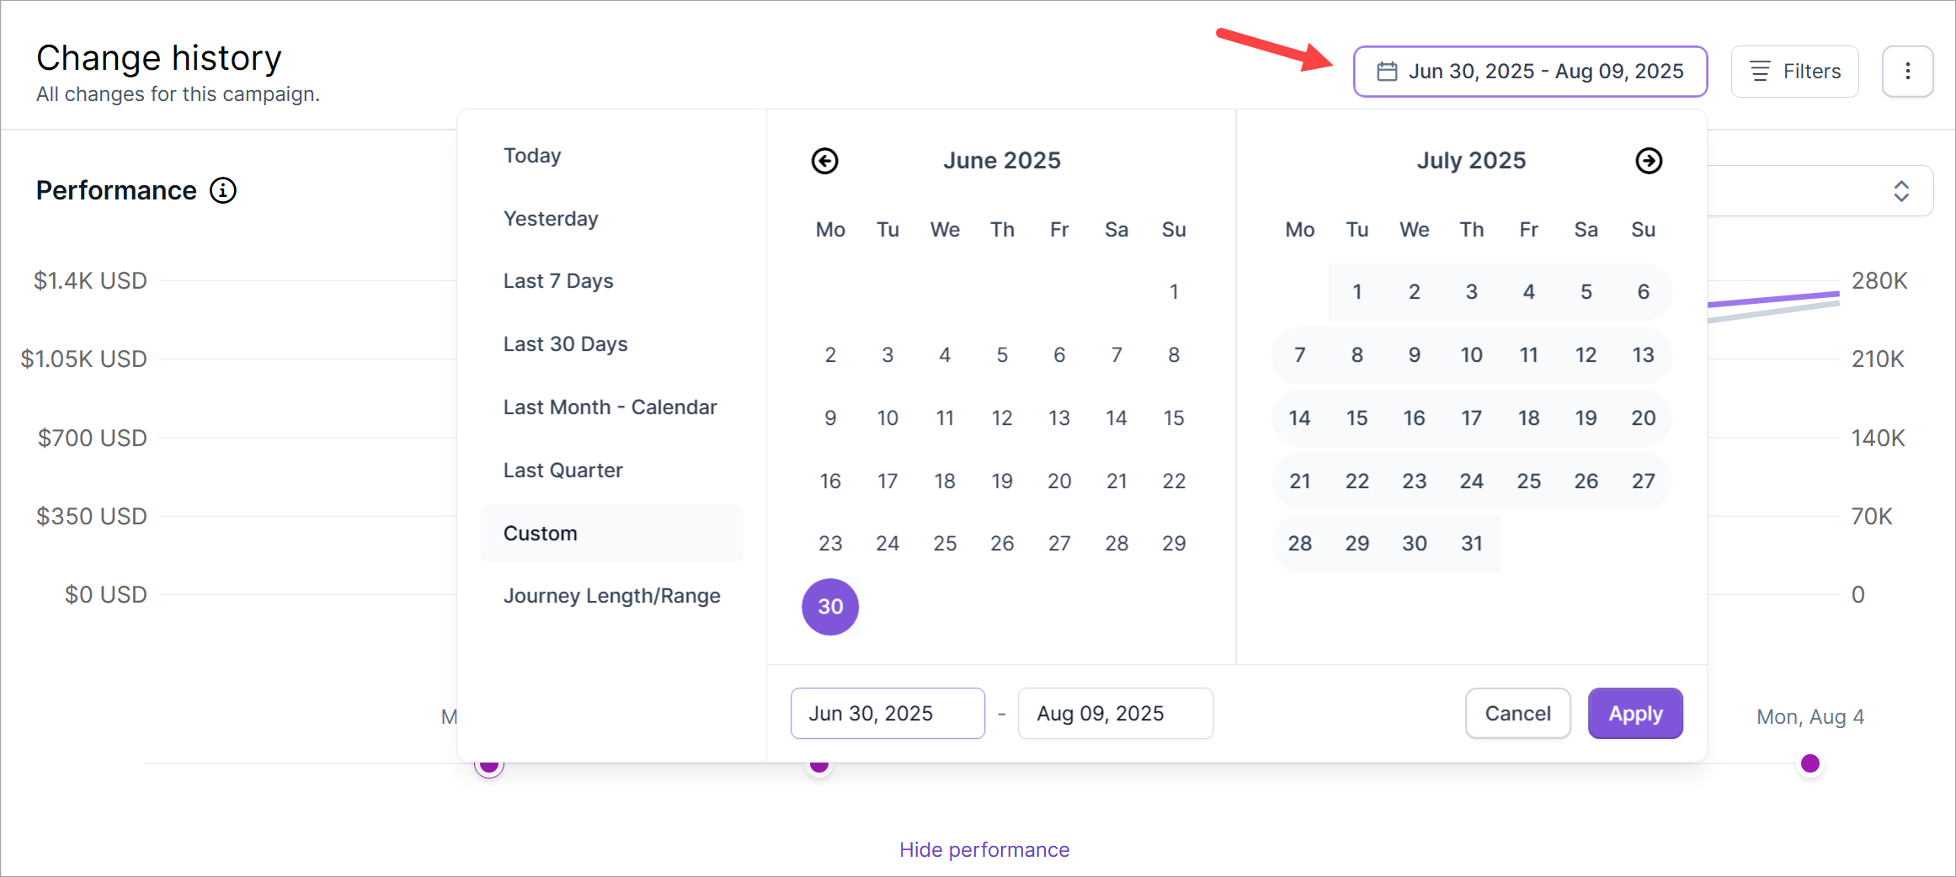Select July 31 in the calendar
The height and width of the screenshot is (877, 1956).
1471,544
